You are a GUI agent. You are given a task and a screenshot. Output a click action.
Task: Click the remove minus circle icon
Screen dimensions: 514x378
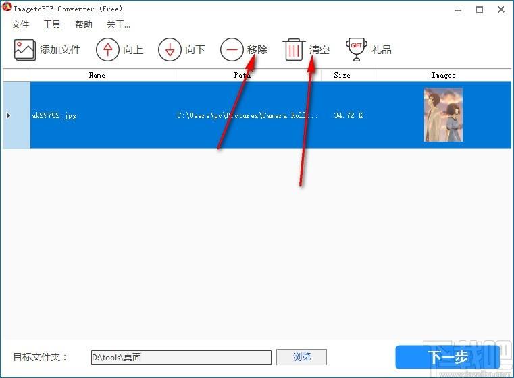pyautogui.click(x=232, y=50)
